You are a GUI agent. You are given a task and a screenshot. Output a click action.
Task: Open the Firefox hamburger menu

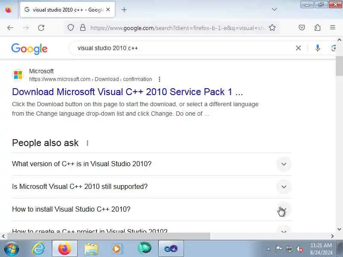tap(333, 27)
